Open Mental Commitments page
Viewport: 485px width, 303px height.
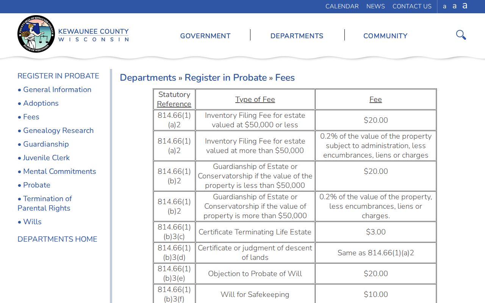click(59, 171)
